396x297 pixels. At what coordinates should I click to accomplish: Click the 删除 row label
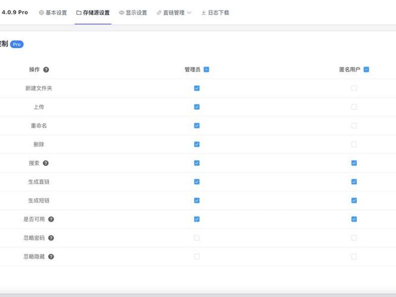click(39, 144)
